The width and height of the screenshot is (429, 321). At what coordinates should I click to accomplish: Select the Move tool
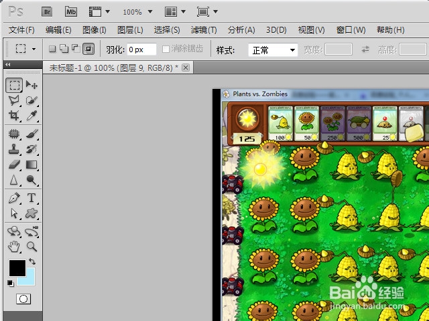(32, 85)
